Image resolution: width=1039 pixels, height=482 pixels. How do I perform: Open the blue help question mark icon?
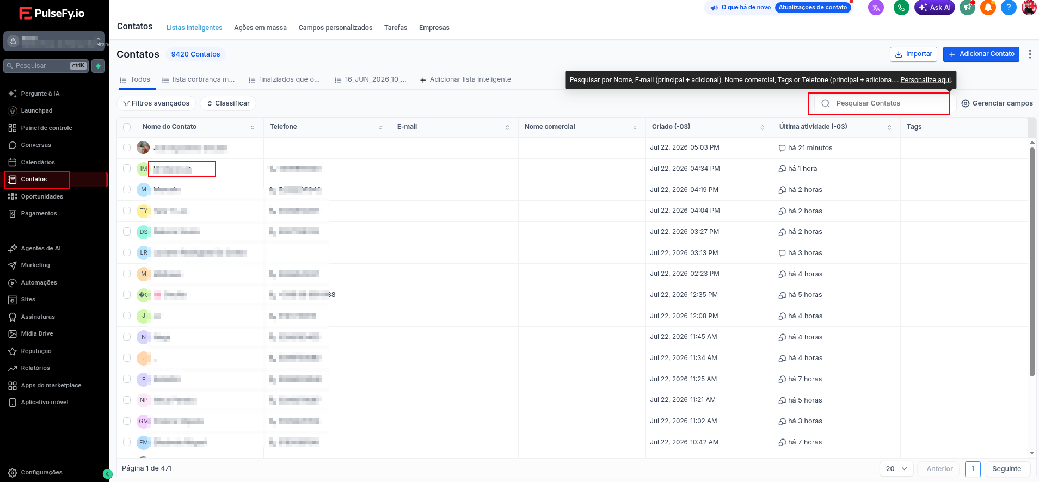1009,8
